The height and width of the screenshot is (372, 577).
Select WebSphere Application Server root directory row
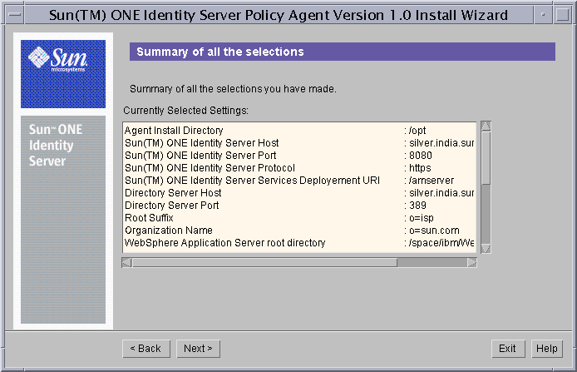[299, 243]
